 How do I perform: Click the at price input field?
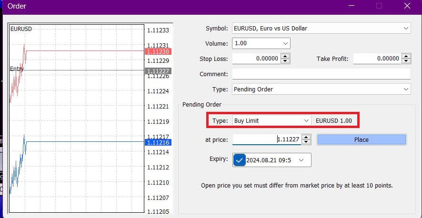pos(267,140)
